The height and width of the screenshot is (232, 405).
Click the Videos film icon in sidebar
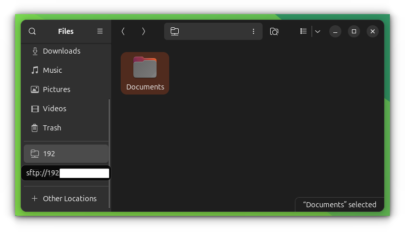pyautogui.click(x=35, y=109)
